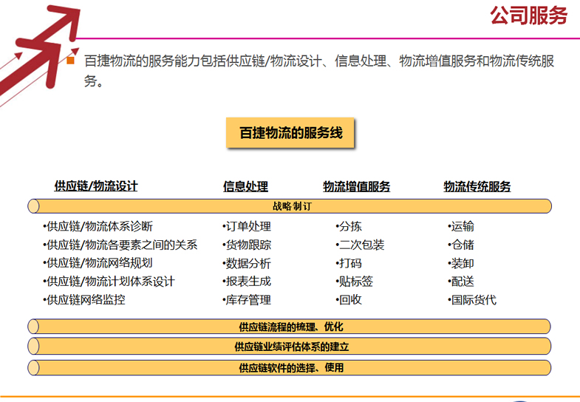Click the intro paragraph starting 百捷物流的服务能力
The image size is (580, 402).
coord(319,70)
